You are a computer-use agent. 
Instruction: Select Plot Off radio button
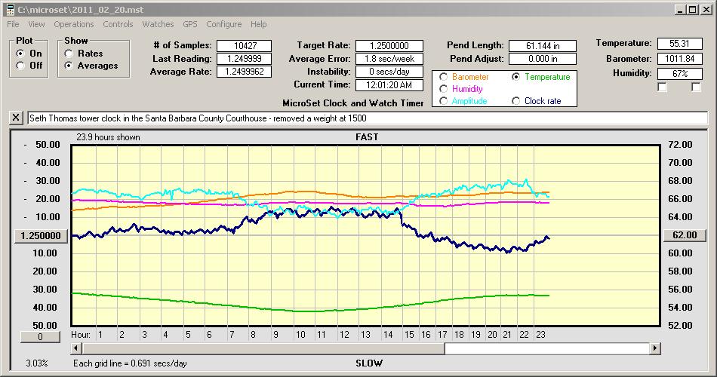(x=20, y=66)
